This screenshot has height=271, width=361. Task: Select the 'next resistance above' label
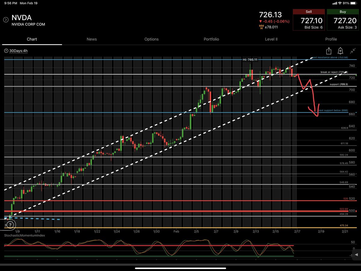coord(330,57)
